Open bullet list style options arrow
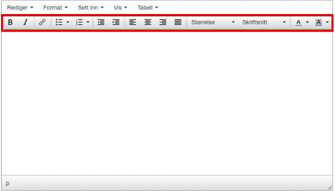Image resolution: width=335 pixels, height=191 pixels. (x=68, y=22)
